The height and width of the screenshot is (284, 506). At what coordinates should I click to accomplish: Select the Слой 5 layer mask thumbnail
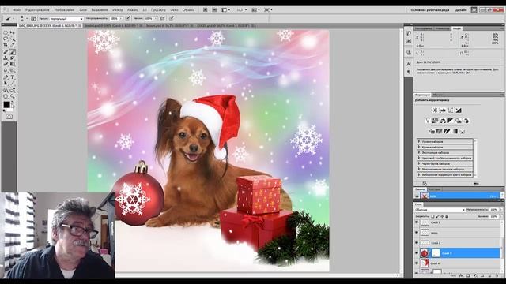436,253
